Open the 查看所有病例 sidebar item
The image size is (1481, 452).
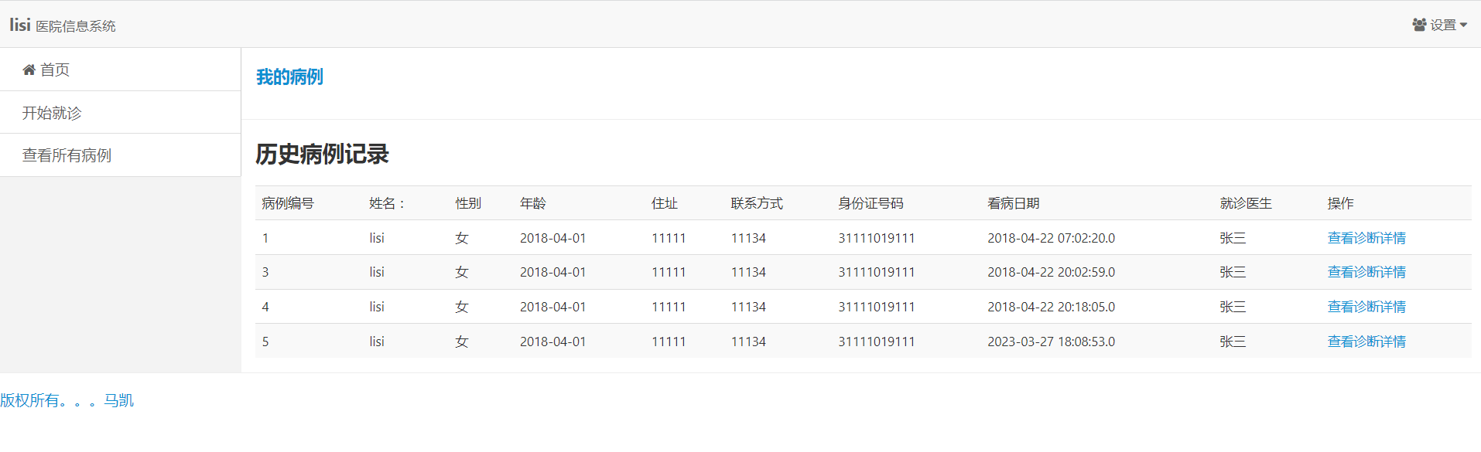point(121,155)
